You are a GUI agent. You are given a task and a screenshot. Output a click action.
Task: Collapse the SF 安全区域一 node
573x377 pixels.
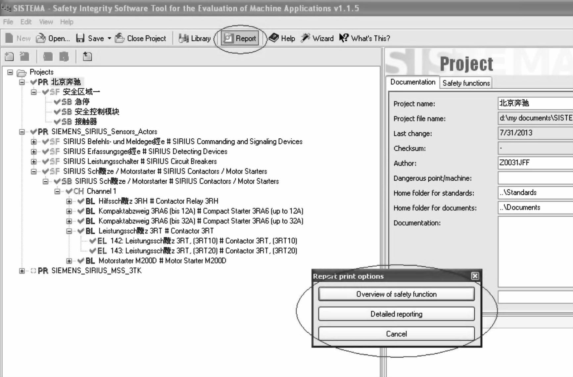pyautogui.click(x=34, y=92)
